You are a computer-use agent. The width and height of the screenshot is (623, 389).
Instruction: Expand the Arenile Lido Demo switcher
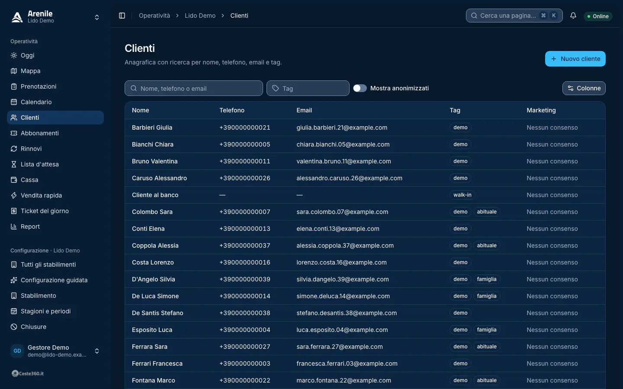[97, 17]
